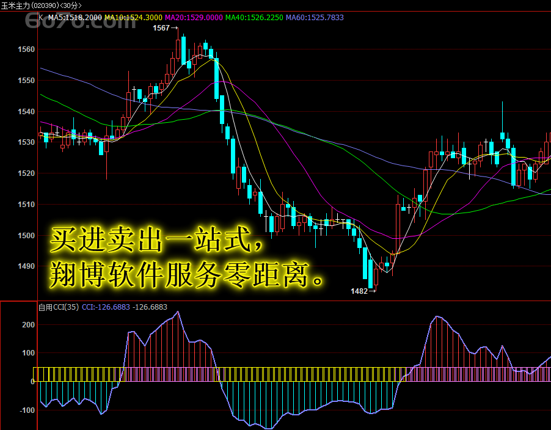Click the 0 CCI axis label
551x430 pixels.
pyautogui.click(x=32, y=382)
